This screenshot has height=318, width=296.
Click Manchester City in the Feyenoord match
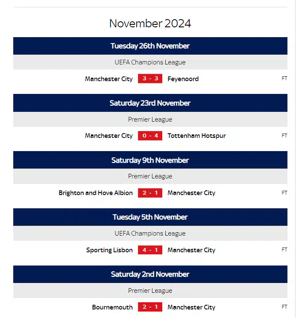[109, 79]
